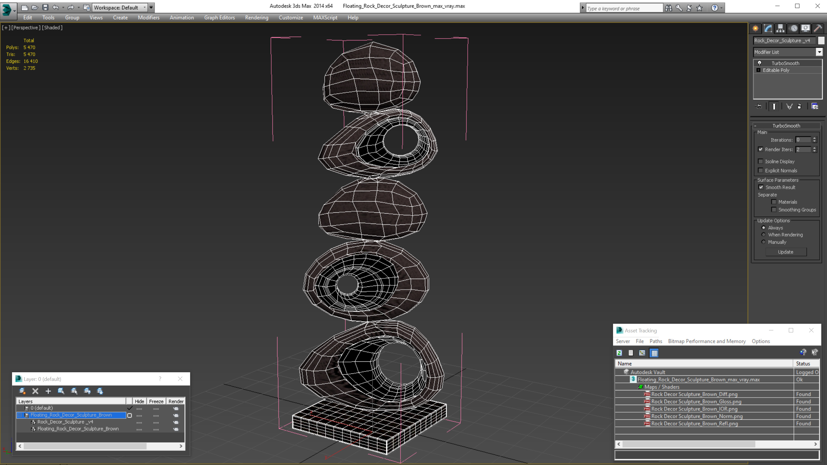Open Quick Access toolbar customize arrow
The image size is (827, 465).
(x=151, y=7)
